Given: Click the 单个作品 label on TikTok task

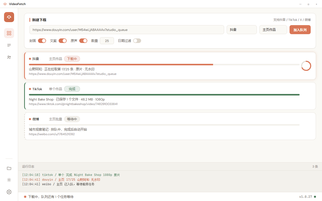Looking at the screenshot, I should (x=56, y=89).
